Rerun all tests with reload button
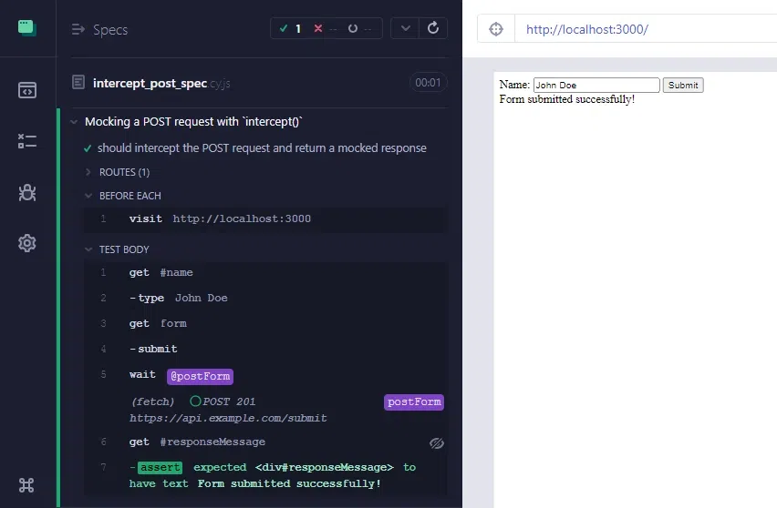777x508 pixels. 433,28
